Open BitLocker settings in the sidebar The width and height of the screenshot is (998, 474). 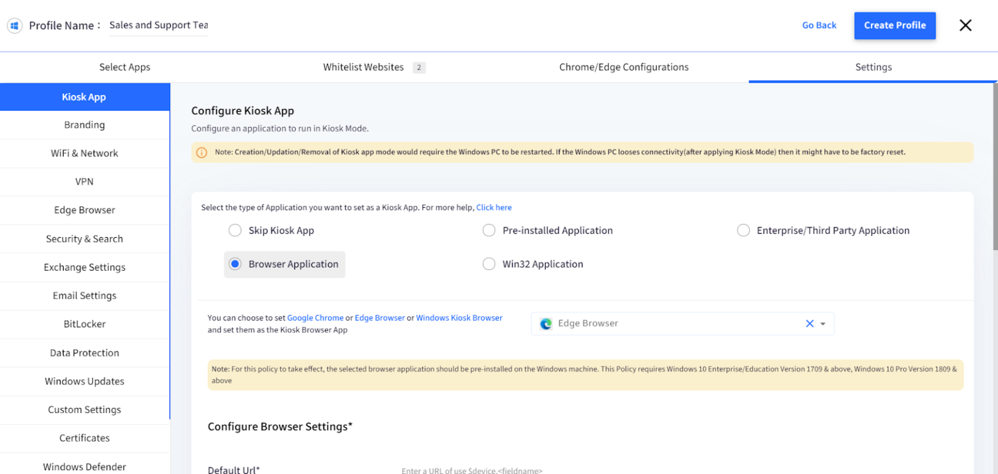point(84,324)
